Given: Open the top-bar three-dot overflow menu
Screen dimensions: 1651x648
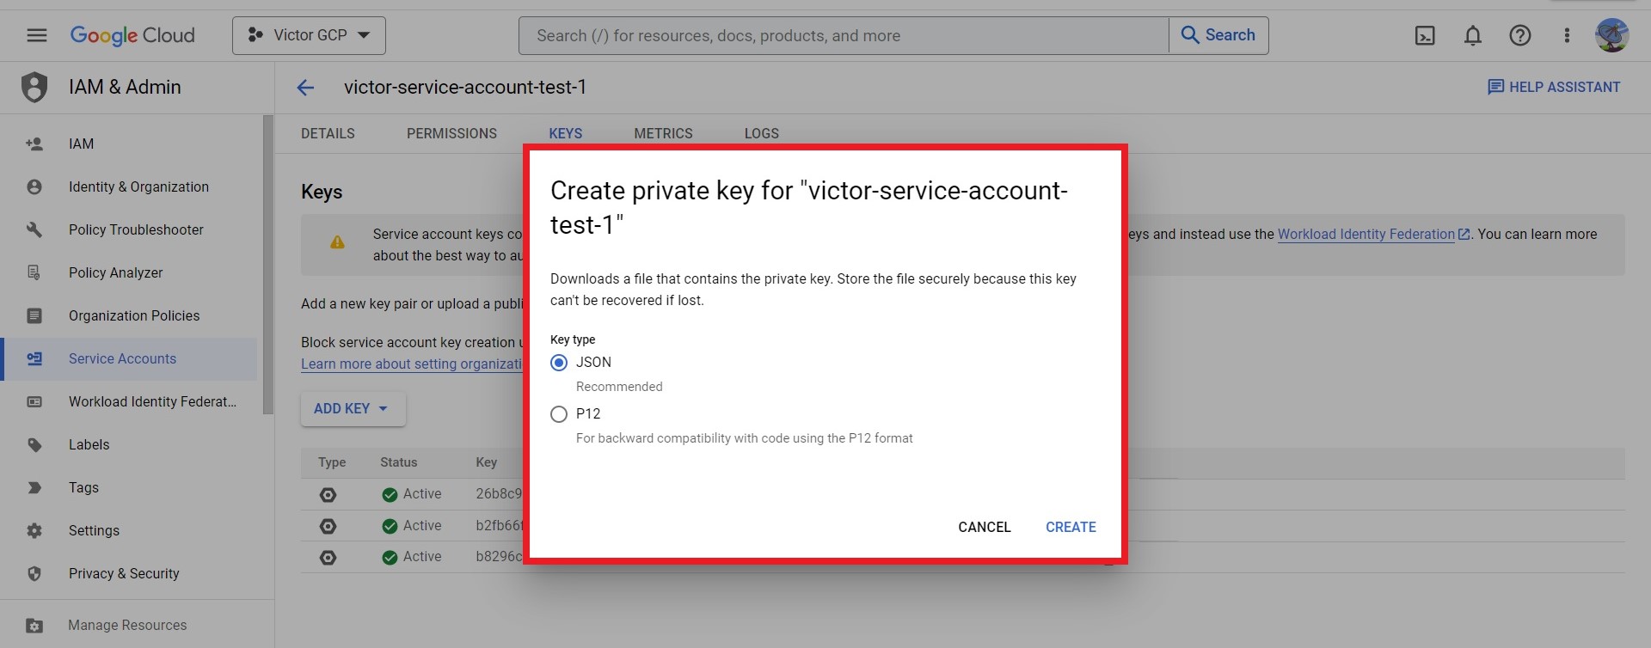Looking at the screenshot, I should point(1567,35).
